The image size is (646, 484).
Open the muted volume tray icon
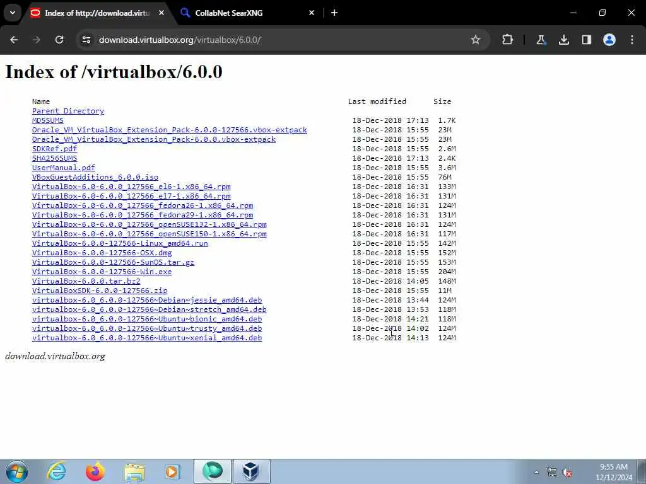click(x=567, y=473)
